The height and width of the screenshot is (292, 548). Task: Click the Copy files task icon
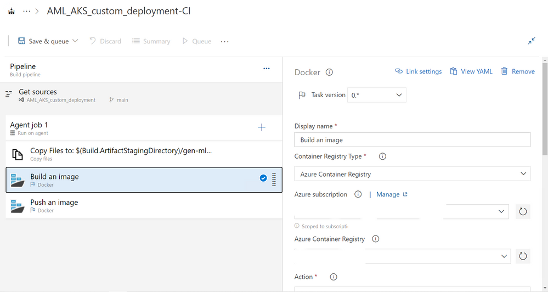pos(18,154)
